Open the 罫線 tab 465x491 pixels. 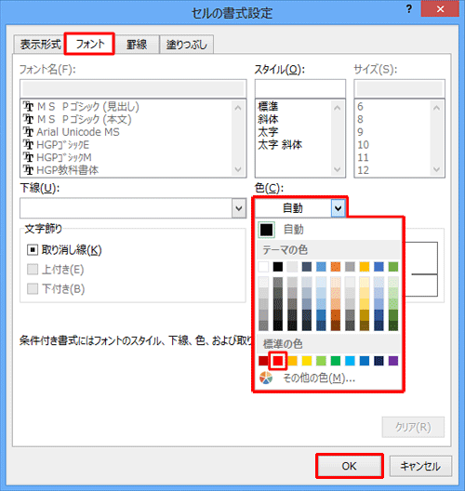coord(137,45)
